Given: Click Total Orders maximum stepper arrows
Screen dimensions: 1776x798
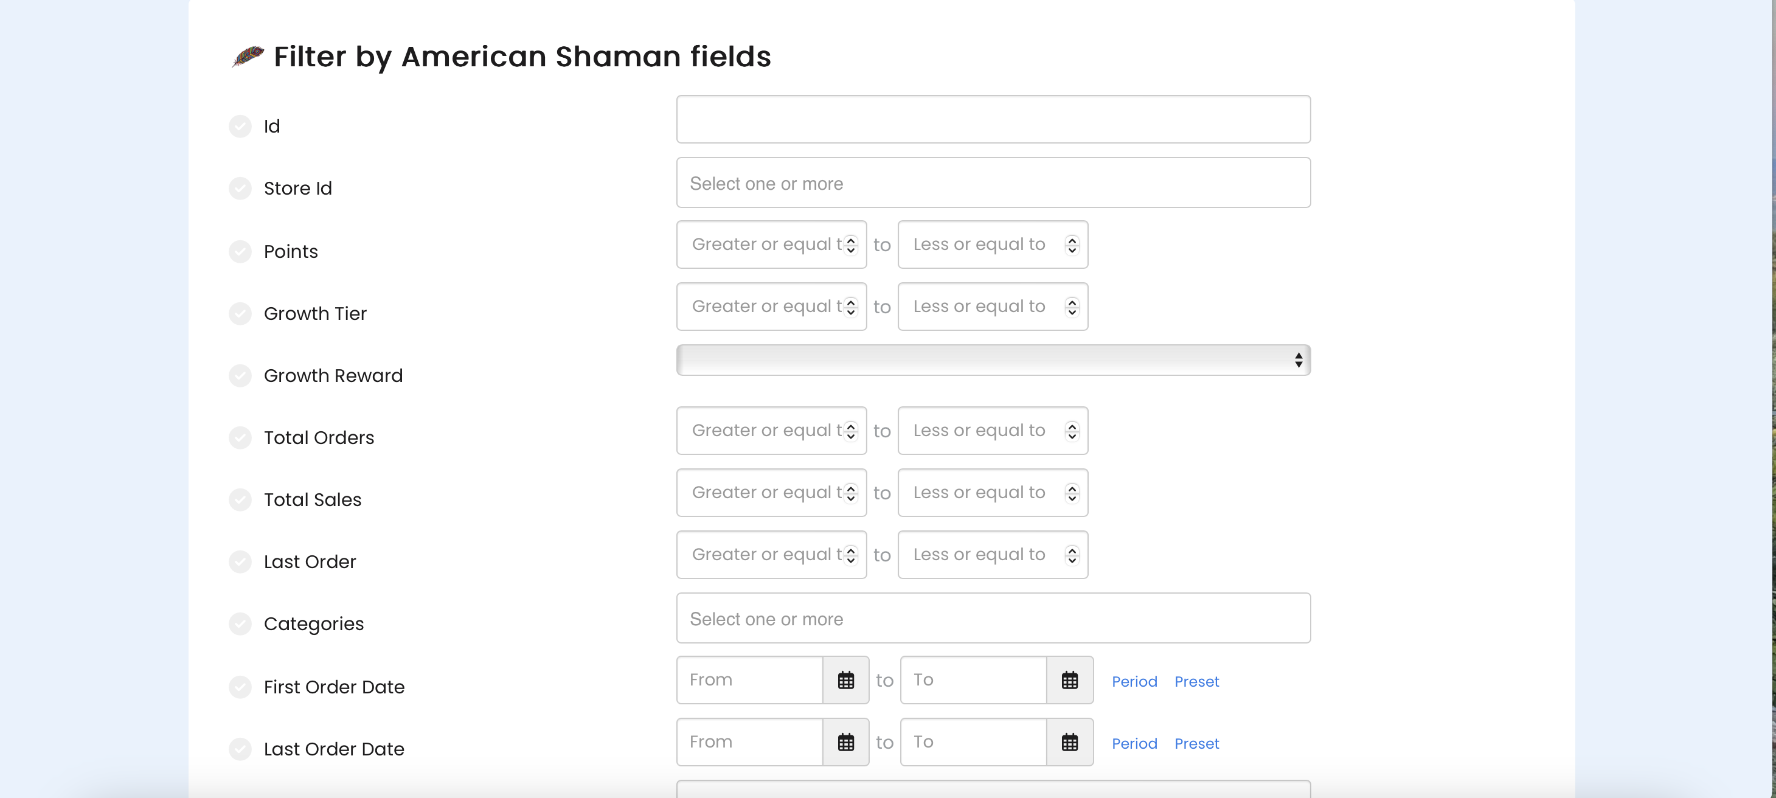Looking at the screenshot, I should pos(1072,431).
